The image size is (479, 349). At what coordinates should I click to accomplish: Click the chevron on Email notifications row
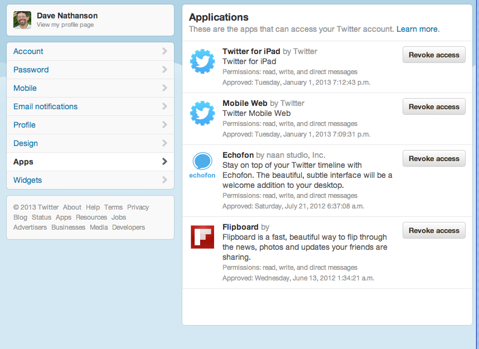click(x=164, y=106)
